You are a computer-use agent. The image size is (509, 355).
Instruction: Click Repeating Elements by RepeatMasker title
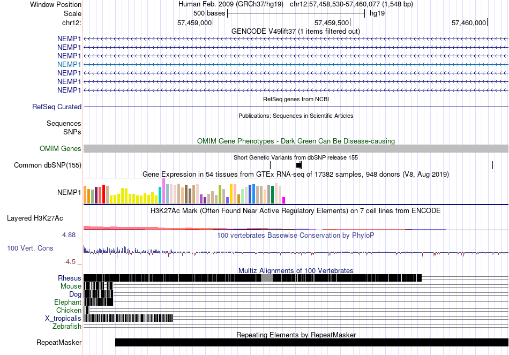296,335
